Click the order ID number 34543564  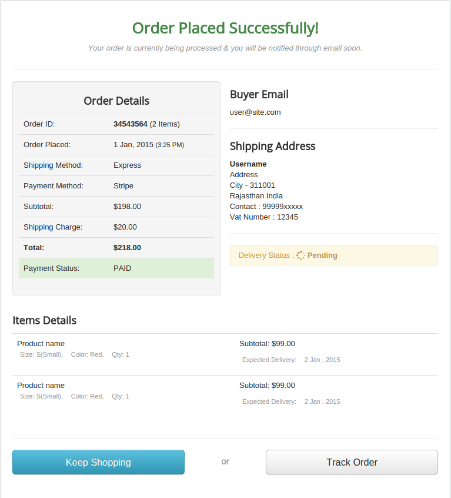[131, 124]
